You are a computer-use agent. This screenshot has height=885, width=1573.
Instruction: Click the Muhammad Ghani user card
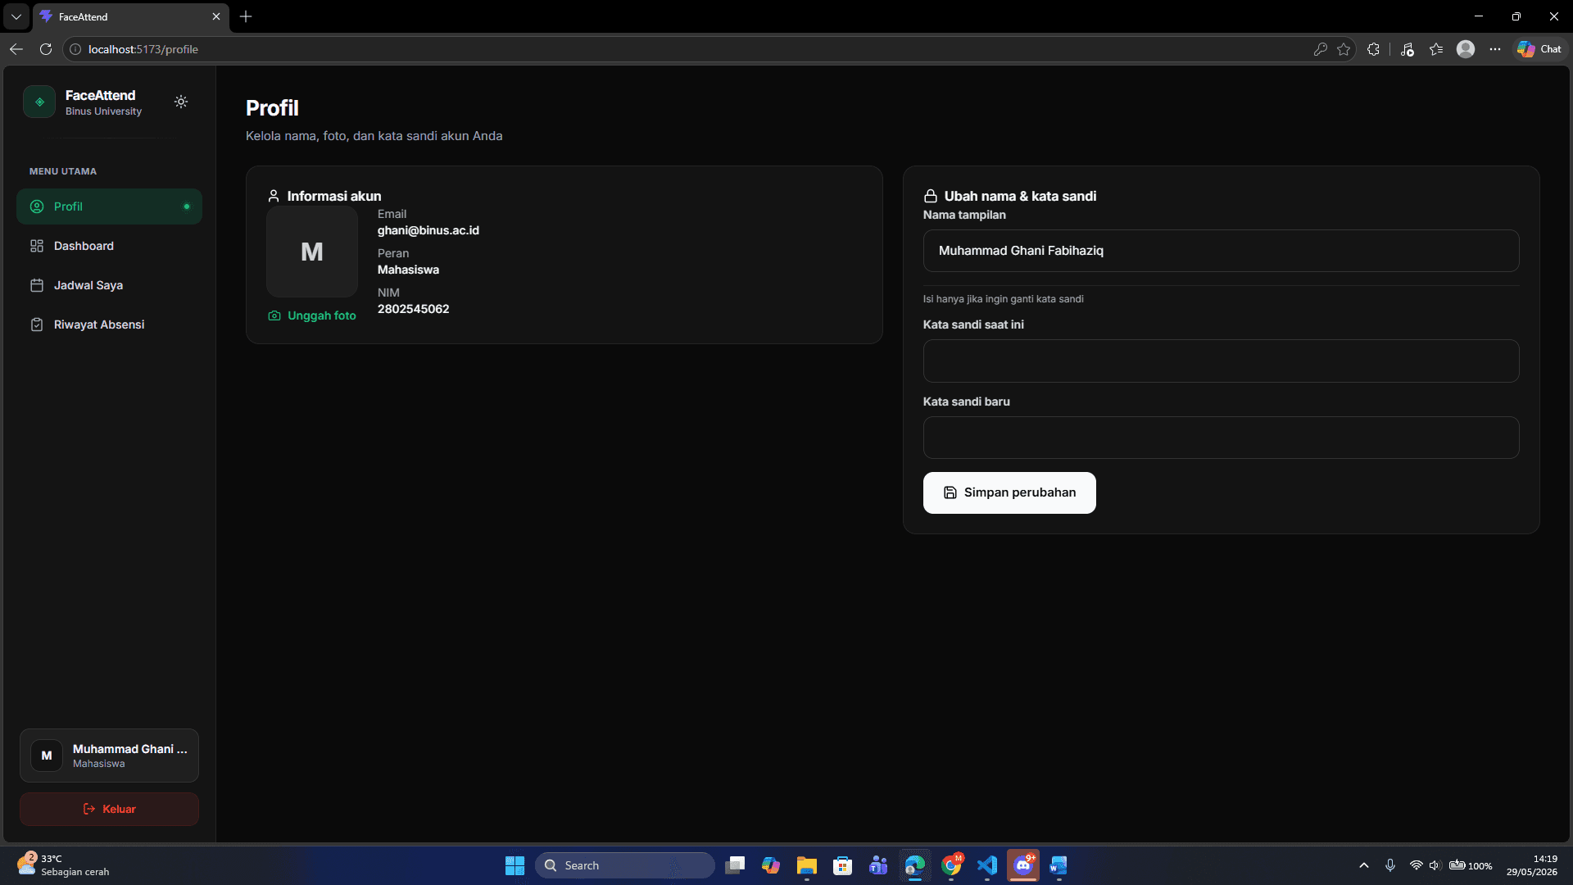tap(109, 756)
